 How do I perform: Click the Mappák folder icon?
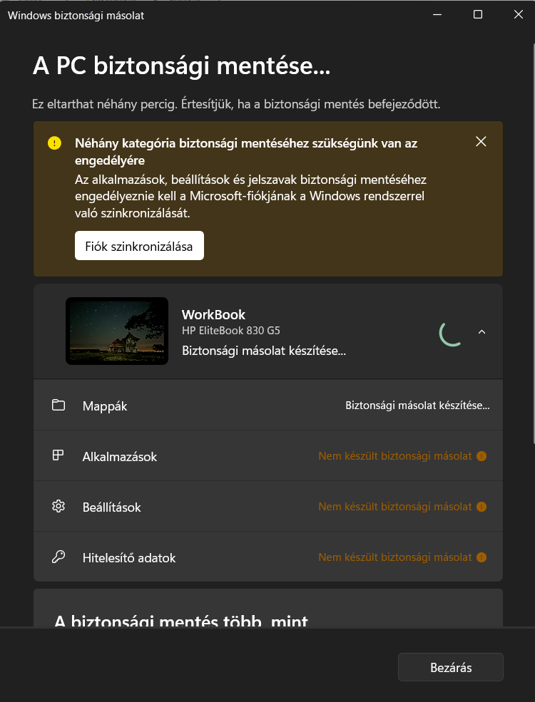[58, 406]
